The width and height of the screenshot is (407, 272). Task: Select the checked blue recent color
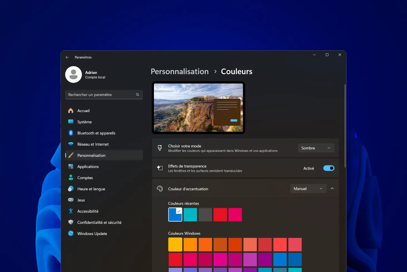click(175, 215)
